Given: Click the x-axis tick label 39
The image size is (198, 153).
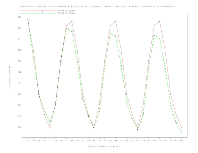Looking at the screenshot, I should 99,140.
